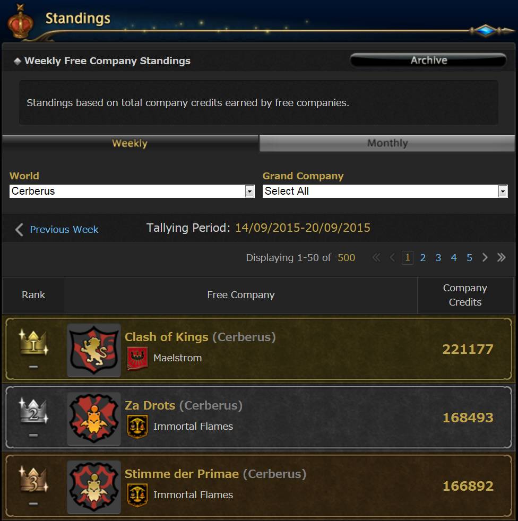Open Clash of Kings company link
Screen dimensions: 518x521
point(167,337)
